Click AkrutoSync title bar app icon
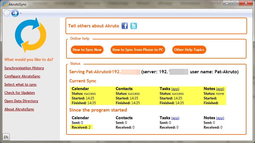The height and width of the screenshot is (143, 255). 5,4
